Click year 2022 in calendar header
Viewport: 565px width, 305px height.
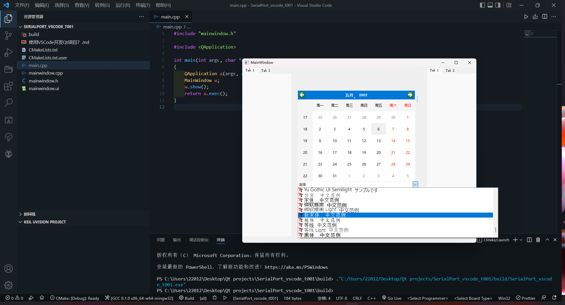tap(363, 95)
